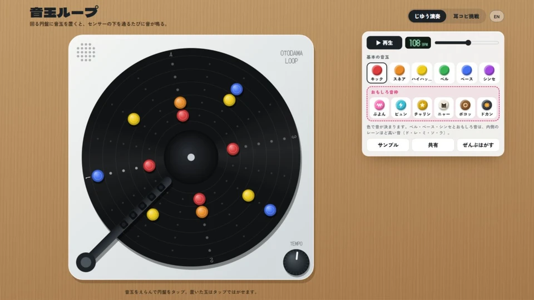This screenshot has width=534, height=300.
Task: Switch to the じゆう演奏 mode tab
Action: [x=427, y=16]
